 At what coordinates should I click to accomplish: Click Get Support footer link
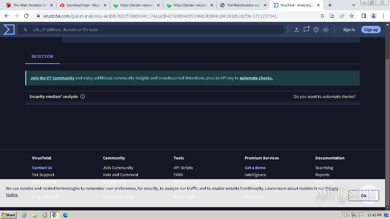[43, 175]
